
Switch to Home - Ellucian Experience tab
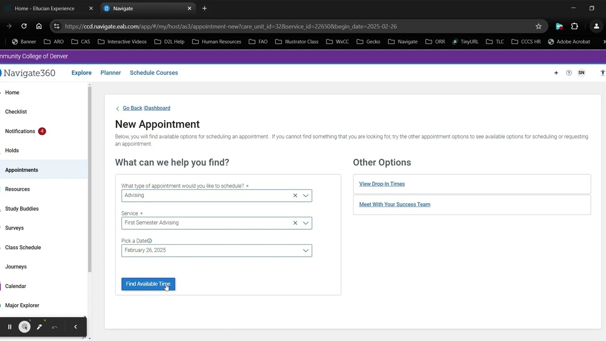pyautogui.click(x=45, y=9)
